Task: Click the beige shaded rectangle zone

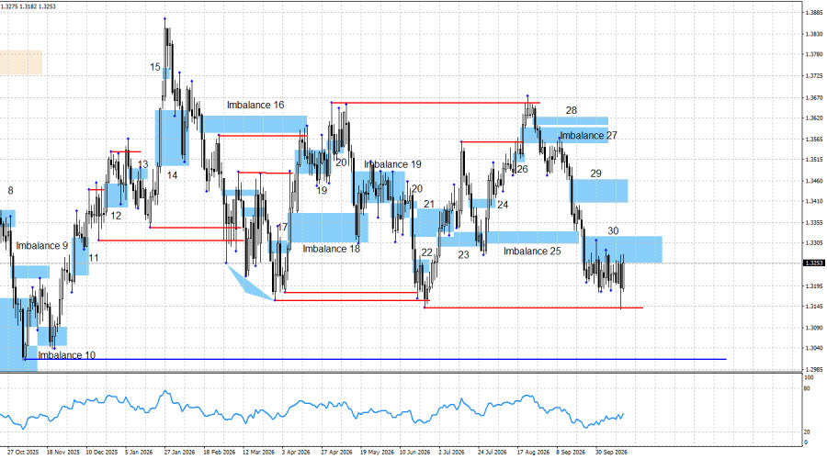Action: (21, 62)
